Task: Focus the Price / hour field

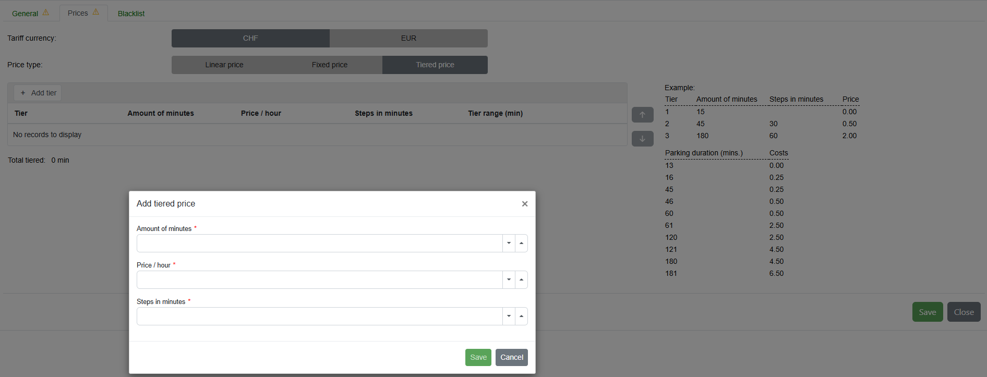Action: pos(319,279)
